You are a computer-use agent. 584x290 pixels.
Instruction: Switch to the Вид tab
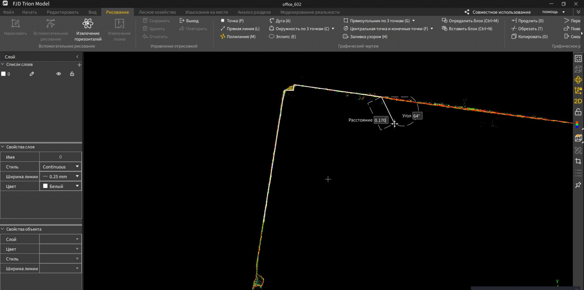92,12
